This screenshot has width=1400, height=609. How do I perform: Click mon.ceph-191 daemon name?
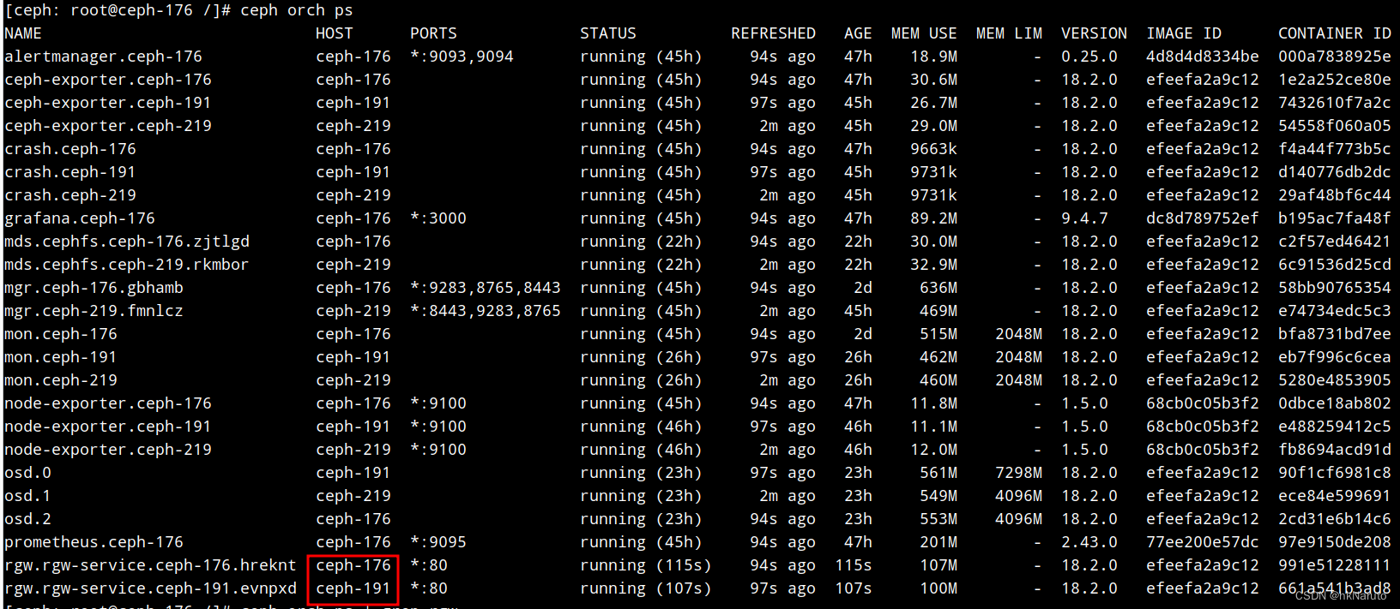tap(61, 357)
